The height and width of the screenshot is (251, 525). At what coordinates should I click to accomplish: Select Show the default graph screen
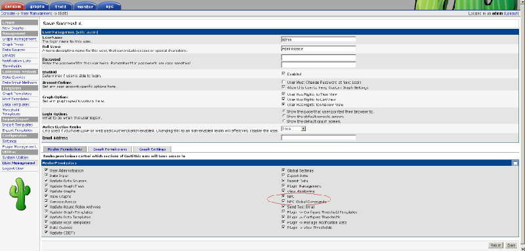284,121
